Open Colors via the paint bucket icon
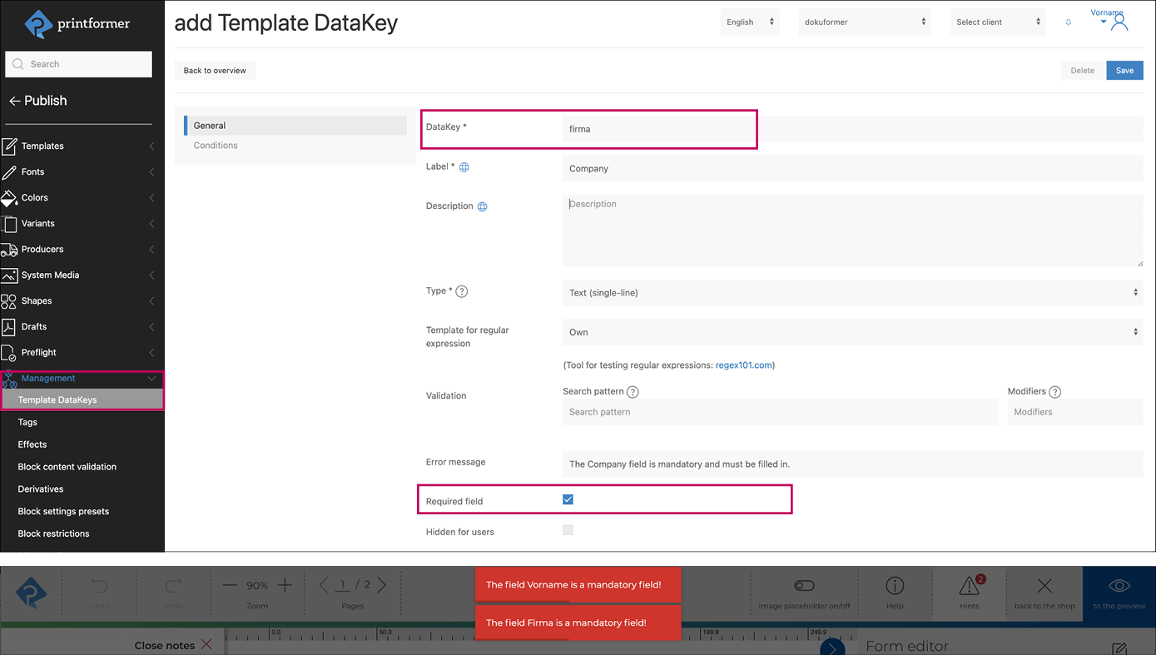1156x655 pixels. [x=9, y=198]
